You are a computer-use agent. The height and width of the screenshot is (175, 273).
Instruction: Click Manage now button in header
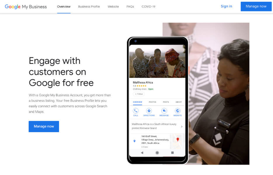pos(256,6)
